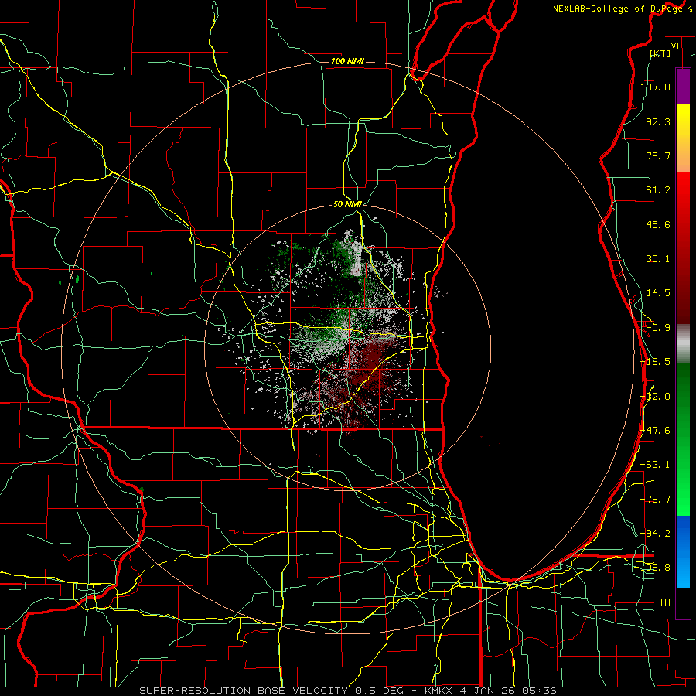The image size is (696, 696).
Task: Select the -47.6 legend value
Action: [655, 431]
